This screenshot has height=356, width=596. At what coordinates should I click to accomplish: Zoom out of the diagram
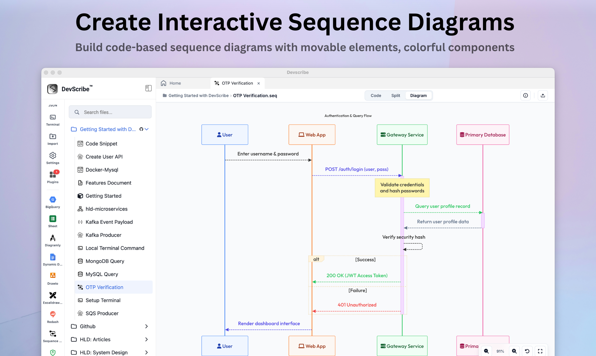(486, 351)
